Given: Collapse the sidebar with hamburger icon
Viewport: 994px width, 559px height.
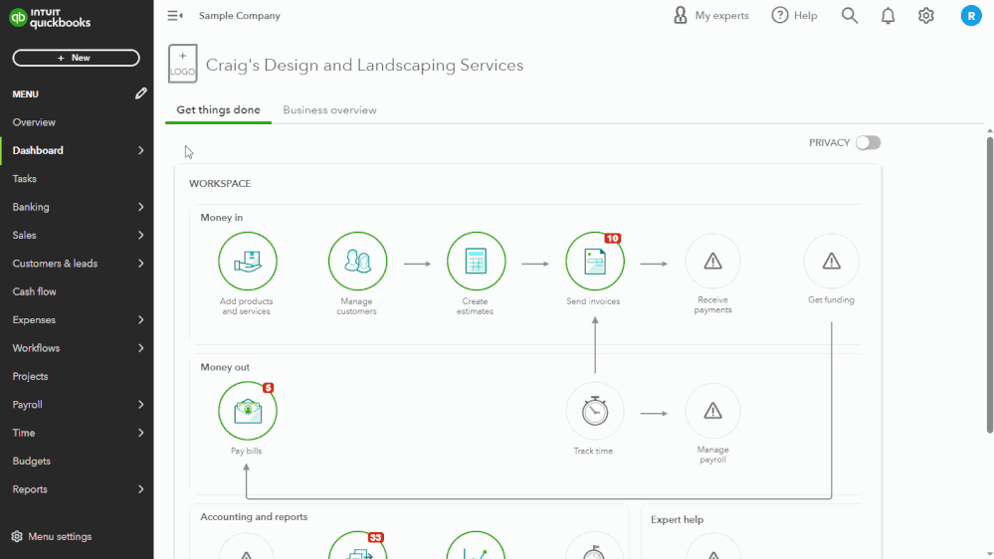Looking at the screenshot, I should (x=175, y=16).
